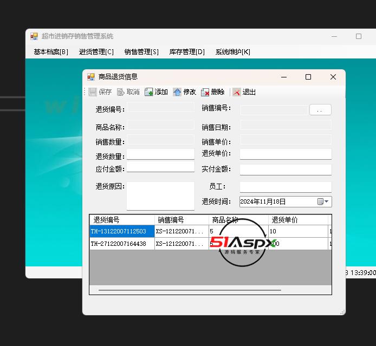
Task: Click the 退货单价 column header
Action: coord(298,220)
